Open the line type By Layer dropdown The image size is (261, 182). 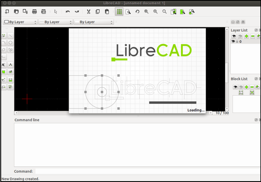tap(94, 22)
